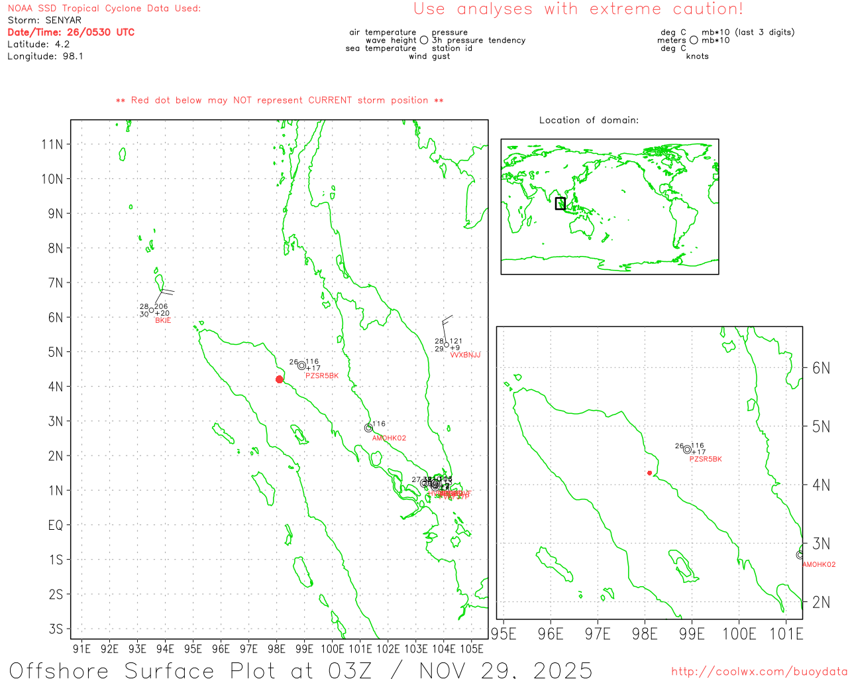This screenshot has height=679, width=848.
Task: Click the PZSR5BK station circle in inset map
Action: click(x=687, y=450)
